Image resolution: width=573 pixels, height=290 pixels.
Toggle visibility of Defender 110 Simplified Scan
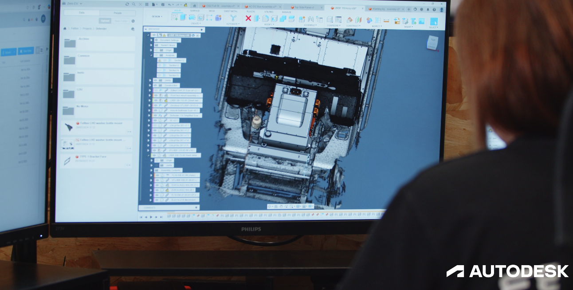coord(155,115)
